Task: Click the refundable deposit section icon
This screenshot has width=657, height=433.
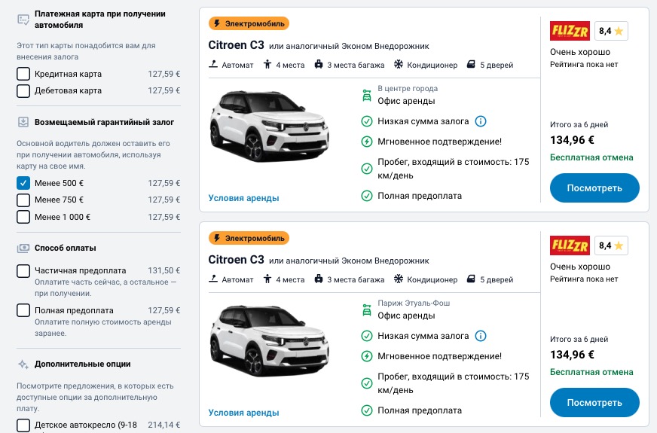Action: point(23,122)
